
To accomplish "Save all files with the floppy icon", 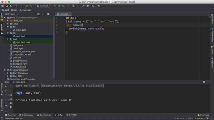I will click(x=7, y=6).
